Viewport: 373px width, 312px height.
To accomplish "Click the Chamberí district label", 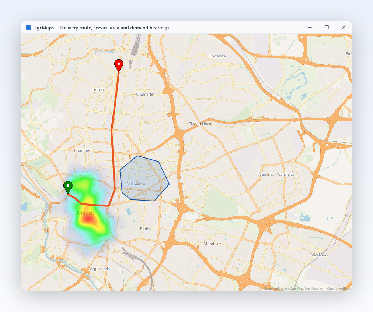I will [83, 150].
